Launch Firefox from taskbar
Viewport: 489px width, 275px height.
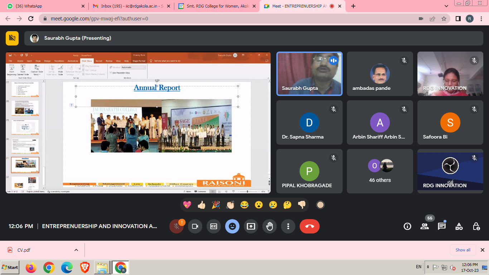tap(32, 267)
